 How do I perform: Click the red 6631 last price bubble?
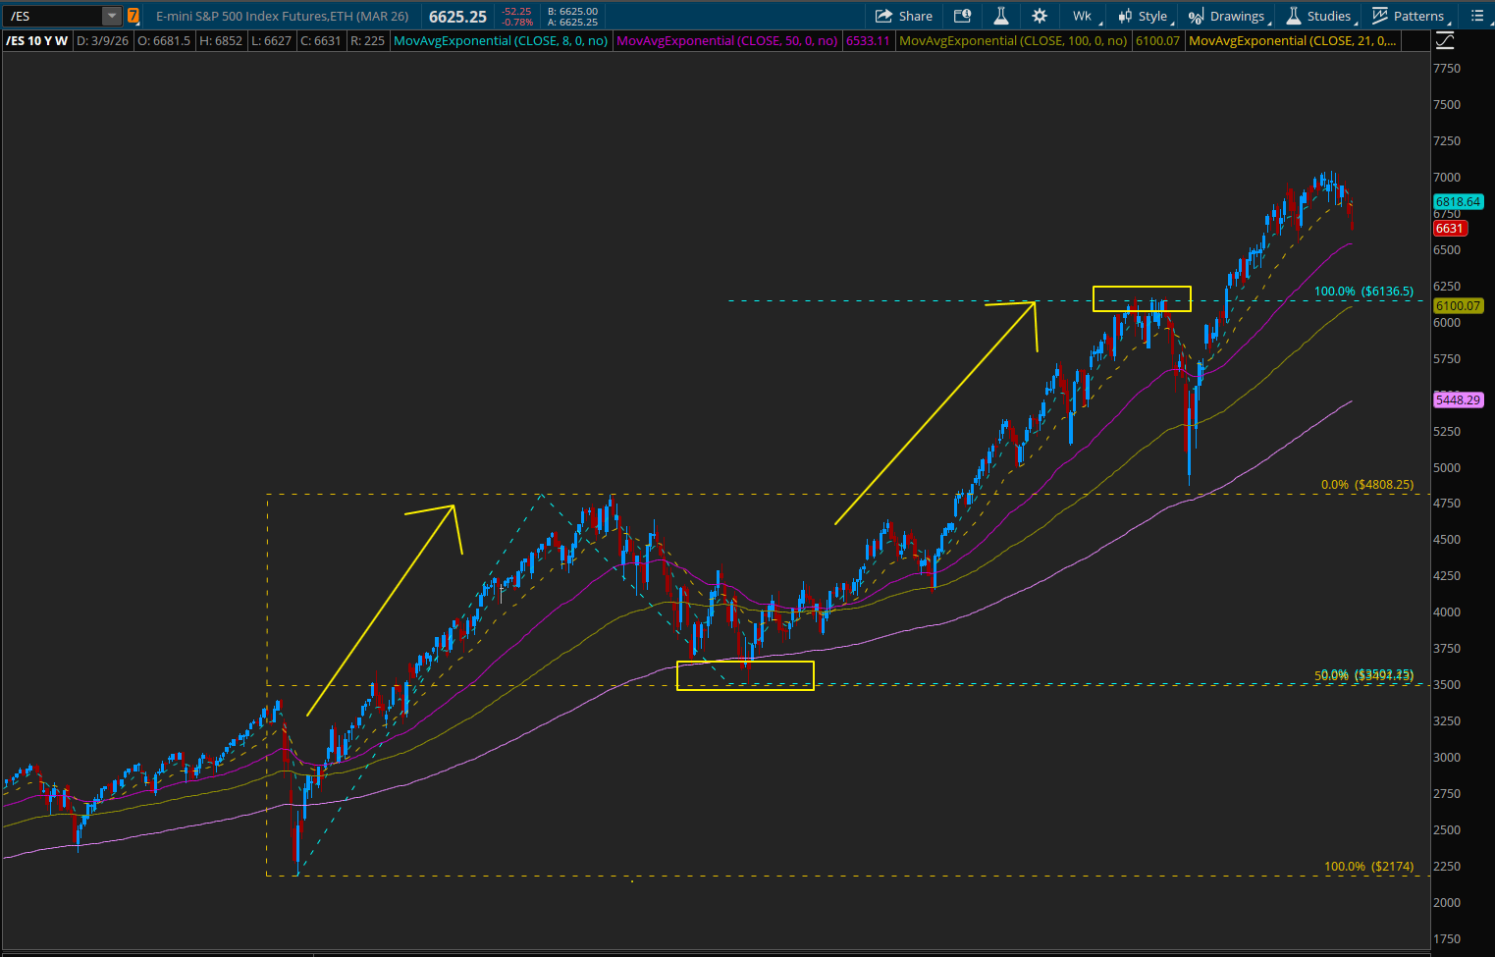click(x=1449, y=228)
